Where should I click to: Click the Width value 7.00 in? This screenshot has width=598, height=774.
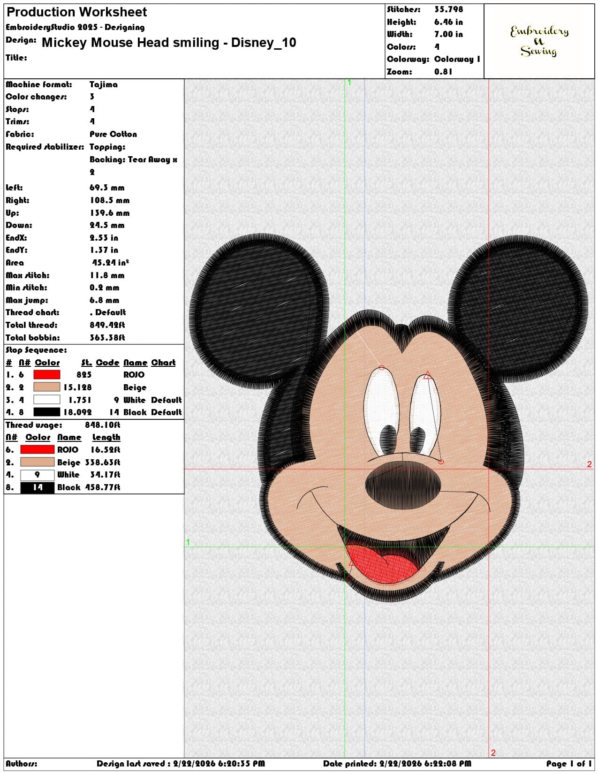pyautogui.click(x=448, y=34)
